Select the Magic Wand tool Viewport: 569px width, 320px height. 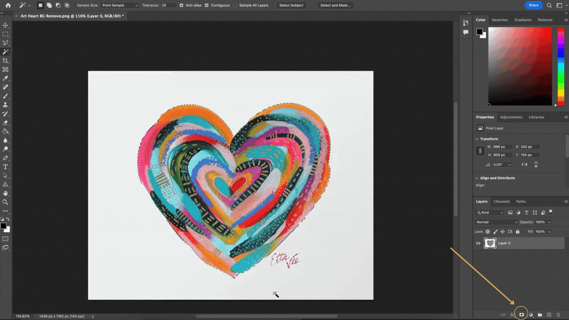[6, 52]
